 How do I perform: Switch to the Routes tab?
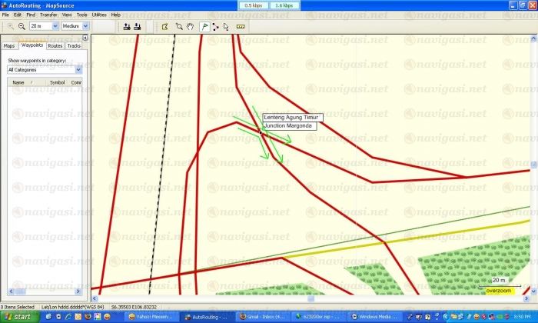coord(55,45)
